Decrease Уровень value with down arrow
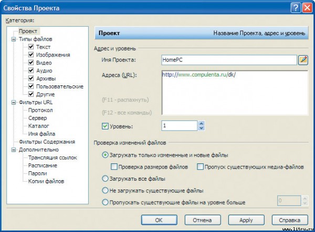315x232 pixels. point(201,128)
